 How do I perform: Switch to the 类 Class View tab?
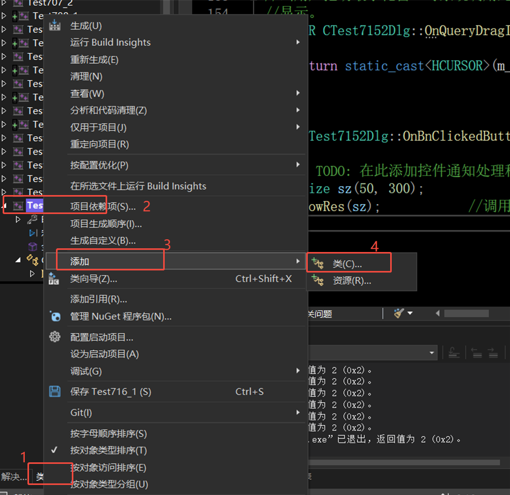tap(40, 477)
